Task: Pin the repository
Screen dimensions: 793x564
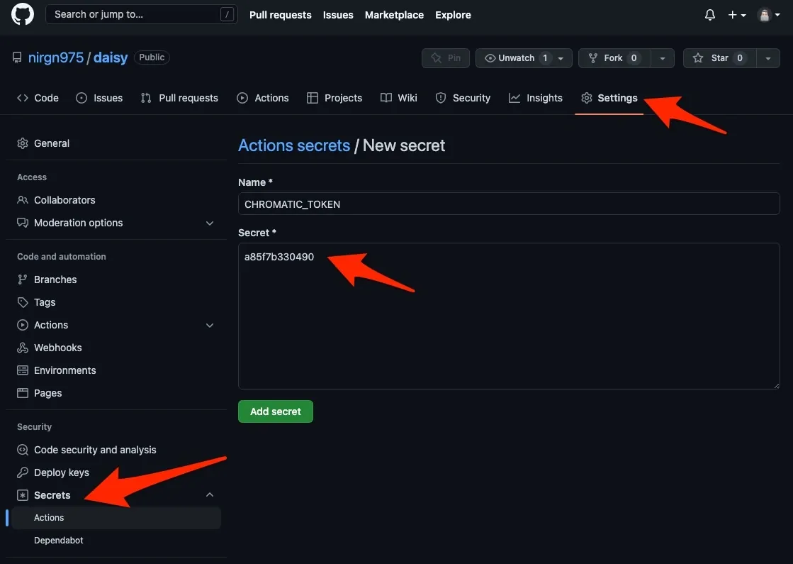Action: pyautogui.click(x=445, y=58)
